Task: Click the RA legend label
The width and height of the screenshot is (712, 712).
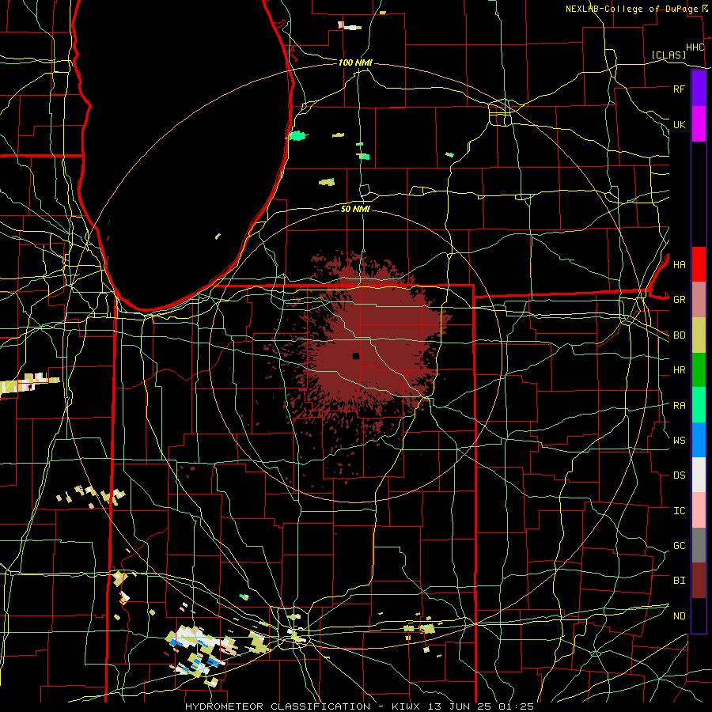Action: (x=679, y=406)
